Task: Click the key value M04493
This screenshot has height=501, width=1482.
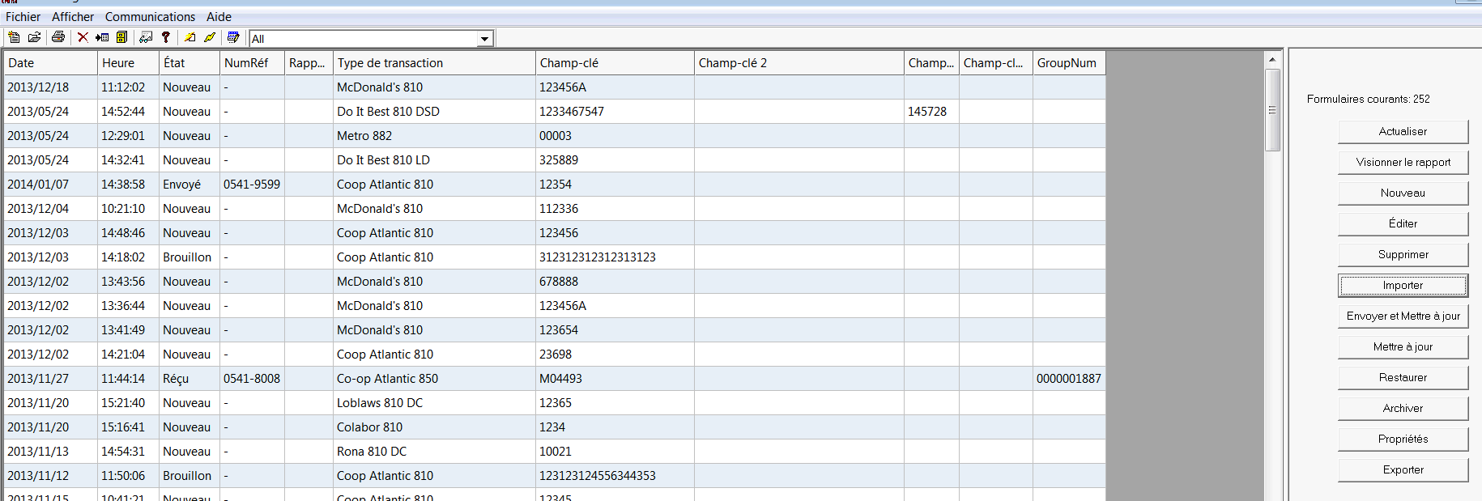Action: (x=560, y=379)
